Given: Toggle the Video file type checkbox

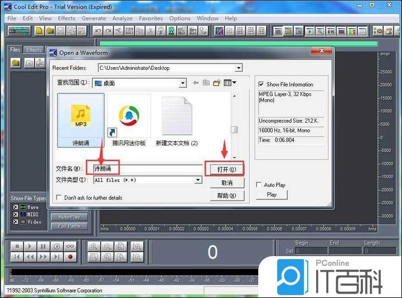Looking at the screenshot, I should tap(15, 222).
